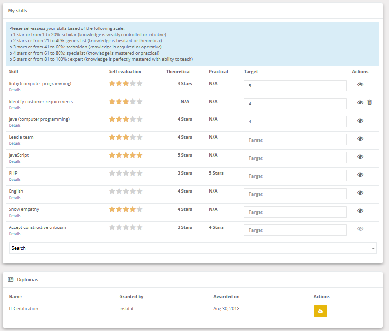Set Identify customer requirements to five stars
Viewport: 389px width, 331px height.
coord(140,102)
